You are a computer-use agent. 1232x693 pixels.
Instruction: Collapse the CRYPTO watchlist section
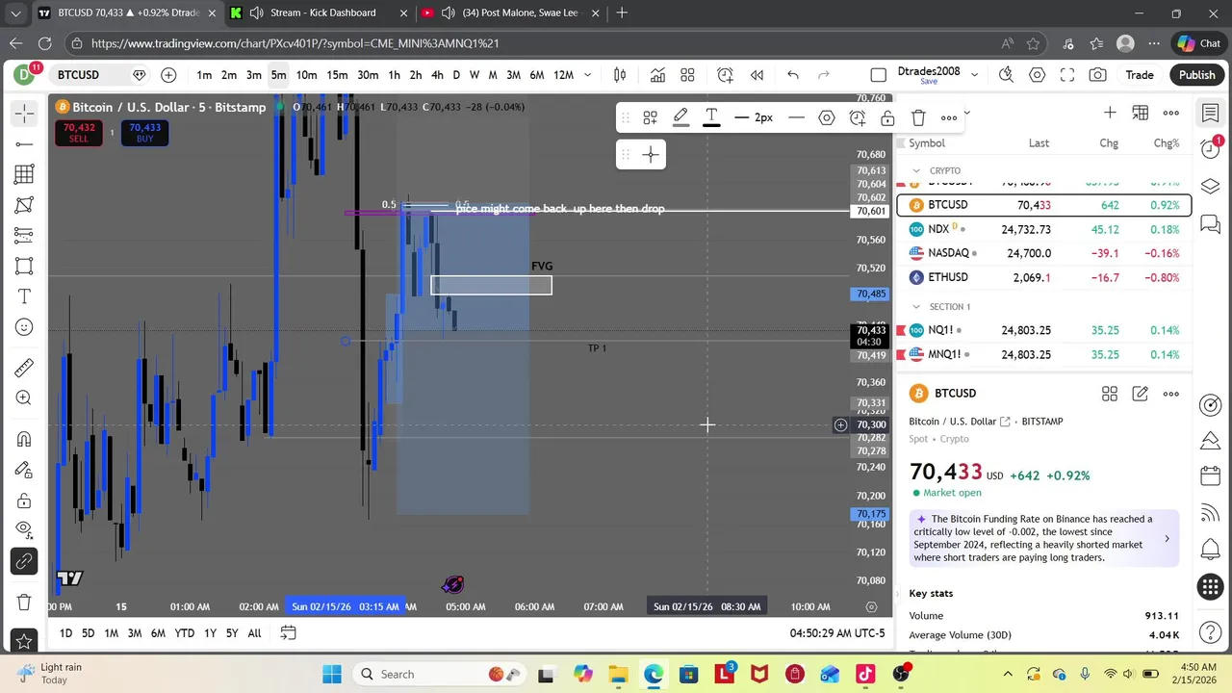click(916, 170)
